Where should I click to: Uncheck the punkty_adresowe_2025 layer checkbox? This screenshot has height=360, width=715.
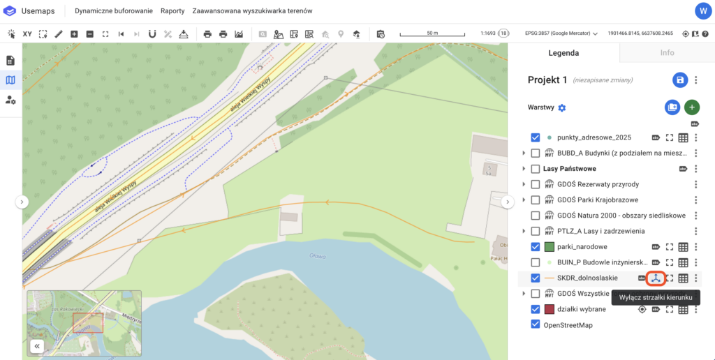tap(536, 137)
